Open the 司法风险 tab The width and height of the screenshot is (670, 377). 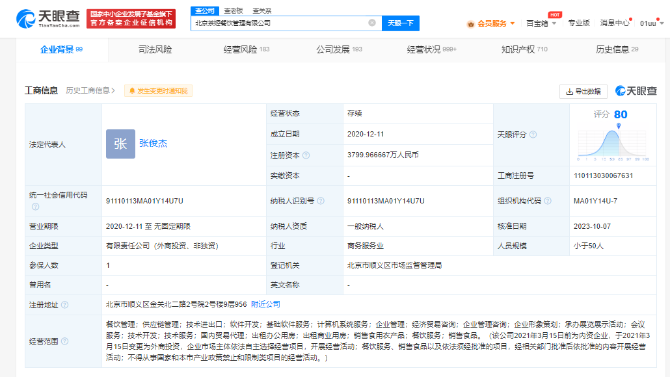pyautogui.click(x=155, y=49)
